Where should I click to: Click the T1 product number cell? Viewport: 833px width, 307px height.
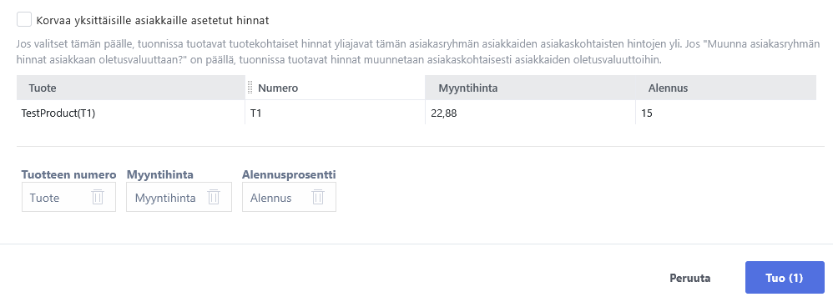[335, 113]
